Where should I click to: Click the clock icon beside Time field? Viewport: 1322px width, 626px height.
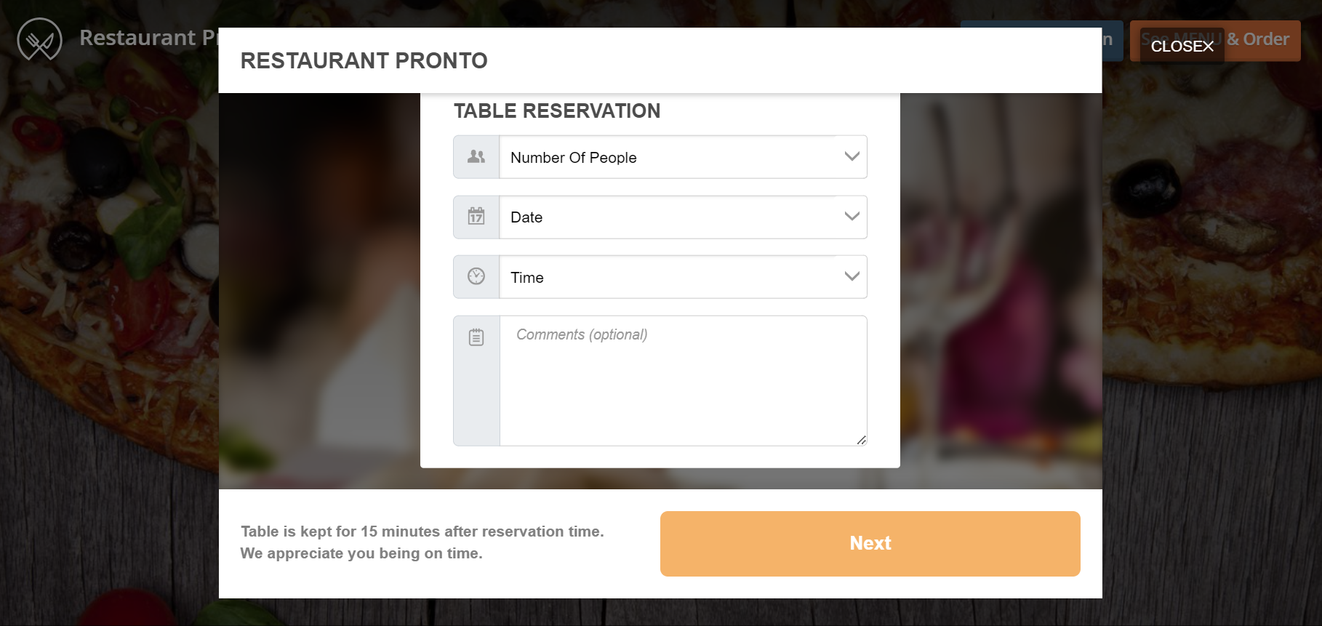(476, 276)
